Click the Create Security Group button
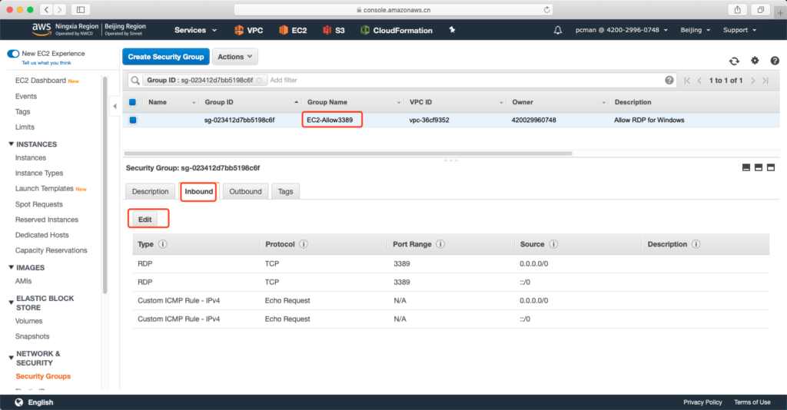The image size is (787, 410). coord(166,57)
